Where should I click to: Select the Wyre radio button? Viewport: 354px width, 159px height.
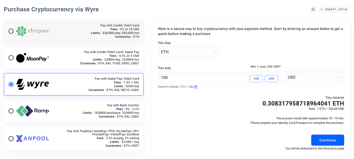[x=11, y=84]
